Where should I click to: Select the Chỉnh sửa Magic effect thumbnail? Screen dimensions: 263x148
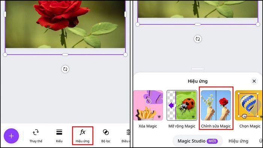coord(216,105)
